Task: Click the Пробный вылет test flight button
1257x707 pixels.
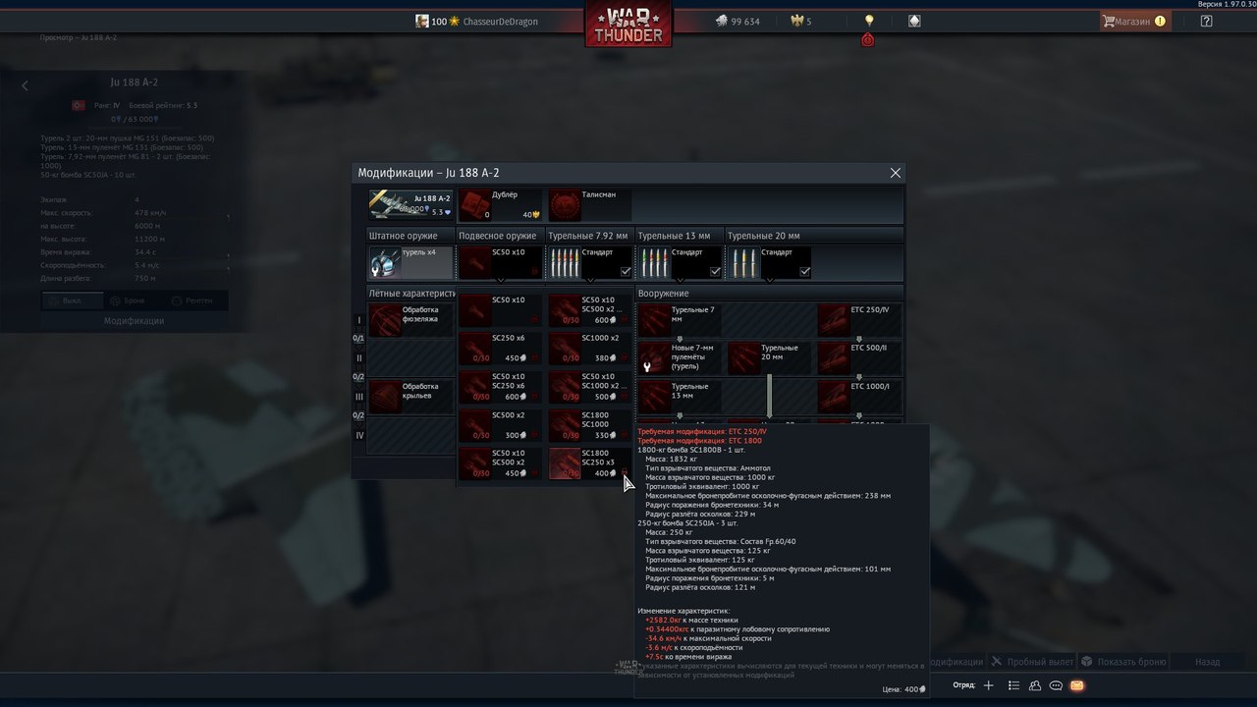Action: click(1031, 662)
